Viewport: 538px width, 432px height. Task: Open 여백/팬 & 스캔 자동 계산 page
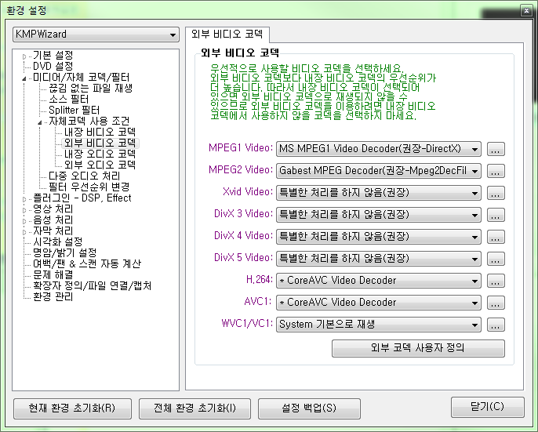87,264
